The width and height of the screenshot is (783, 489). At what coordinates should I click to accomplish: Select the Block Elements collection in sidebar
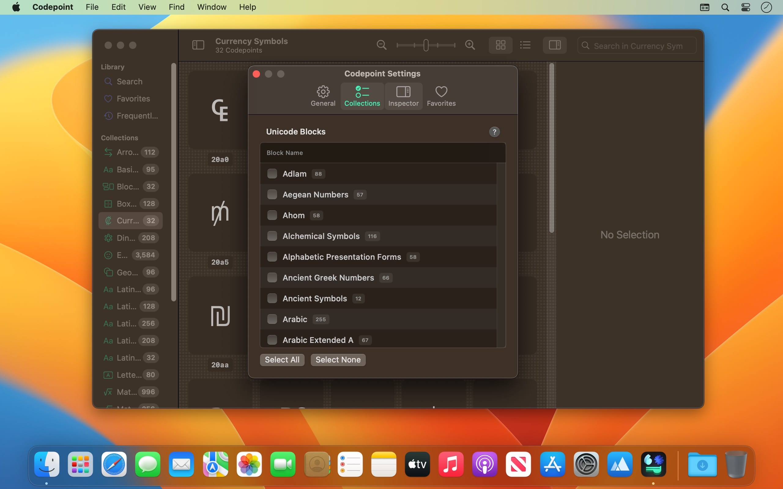tap(130, 187)
